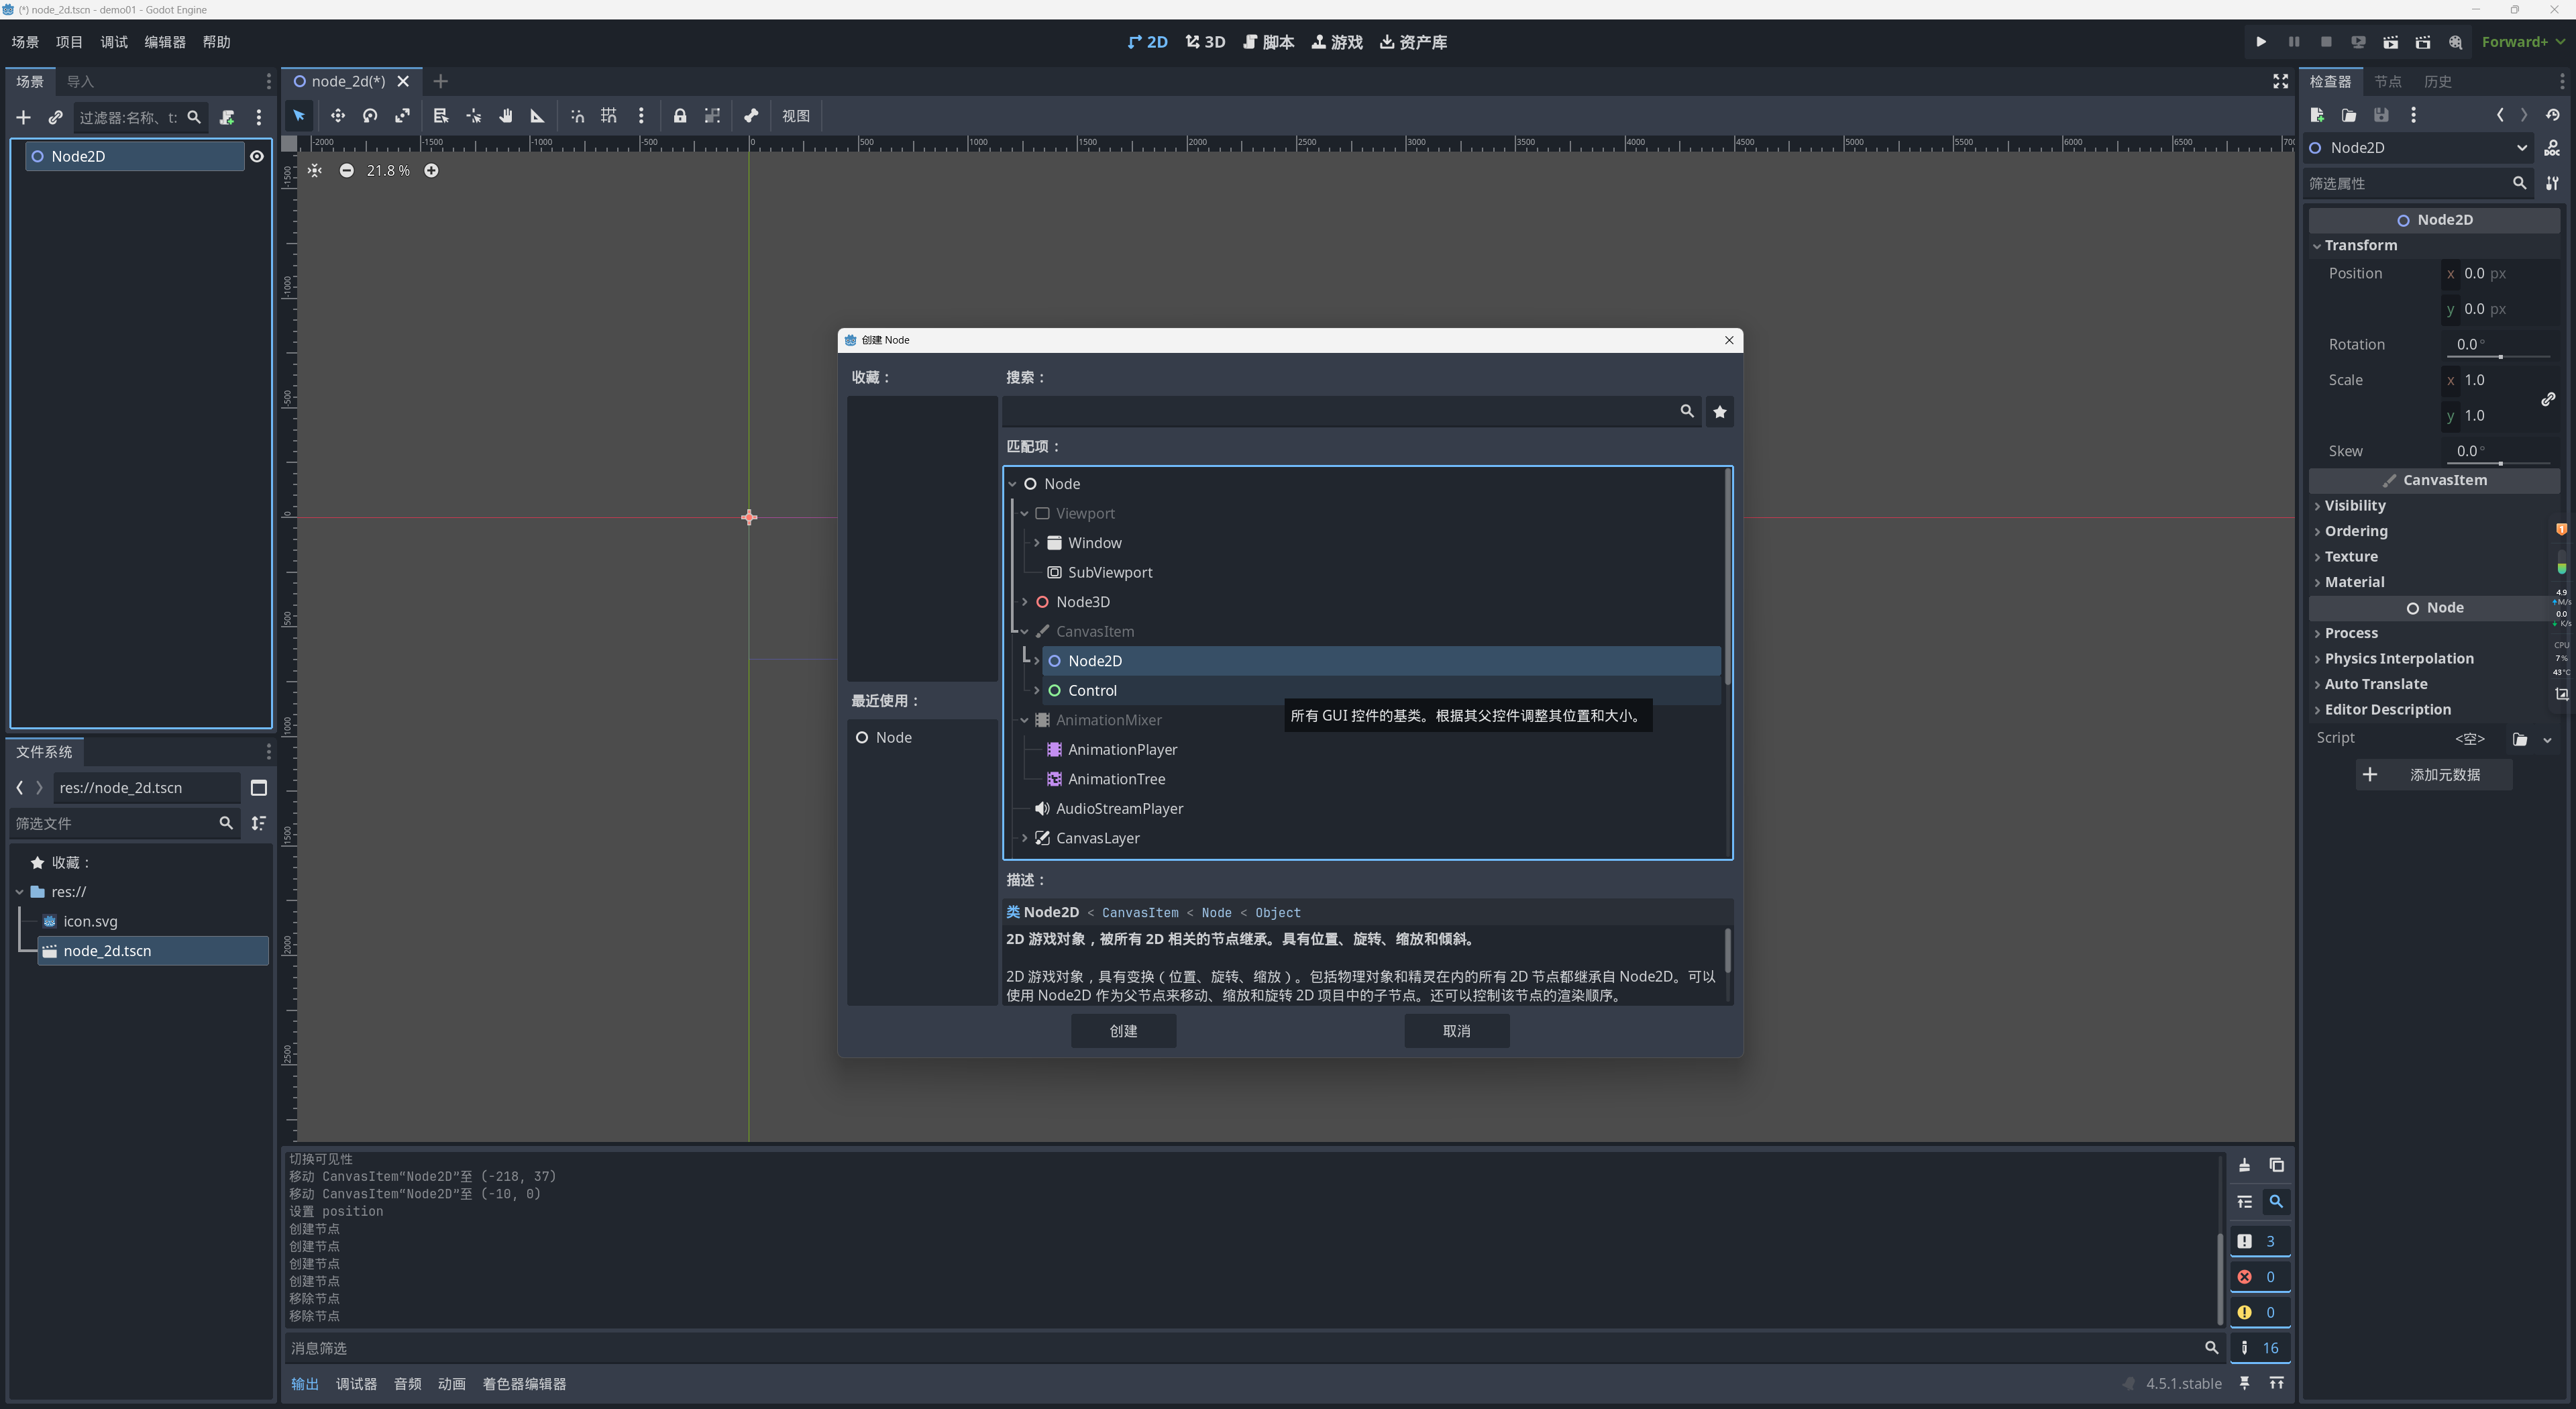Screen dimensions: 2576x1409
Task: Expand the Visibility section in Inspector
Action: coord(2354,506)
